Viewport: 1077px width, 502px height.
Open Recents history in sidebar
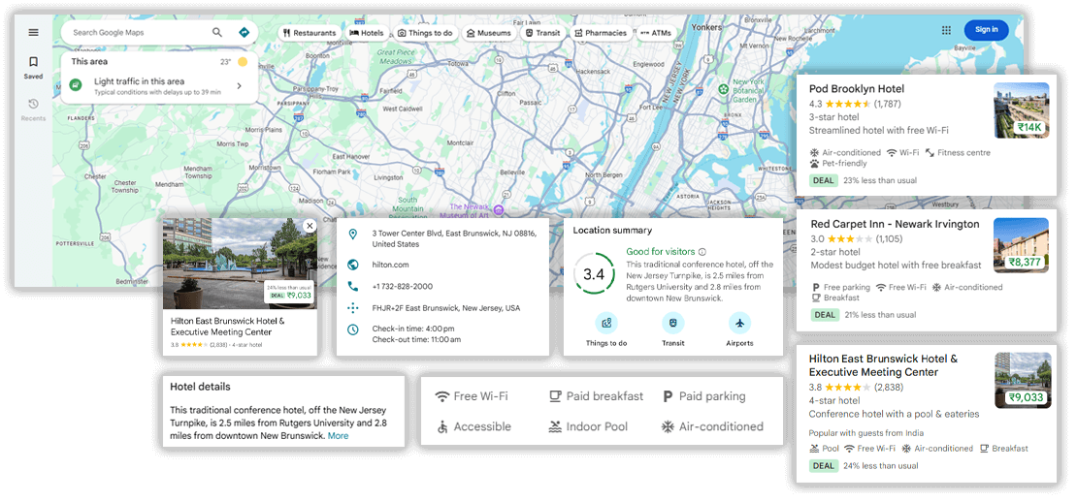33,109
